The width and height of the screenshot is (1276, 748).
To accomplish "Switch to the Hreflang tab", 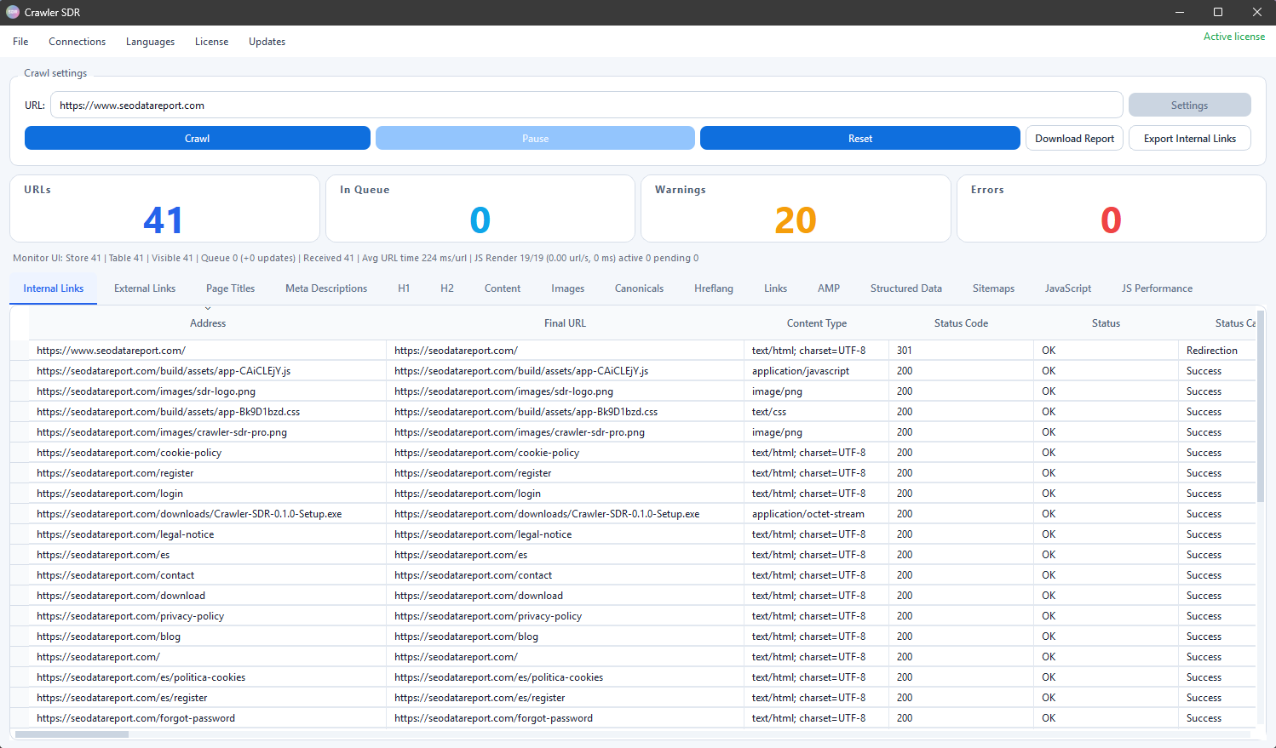I will click(x=714, y=288).
